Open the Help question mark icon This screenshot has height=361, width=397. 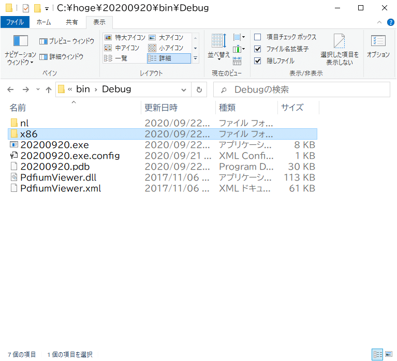[x=391, y=22]
